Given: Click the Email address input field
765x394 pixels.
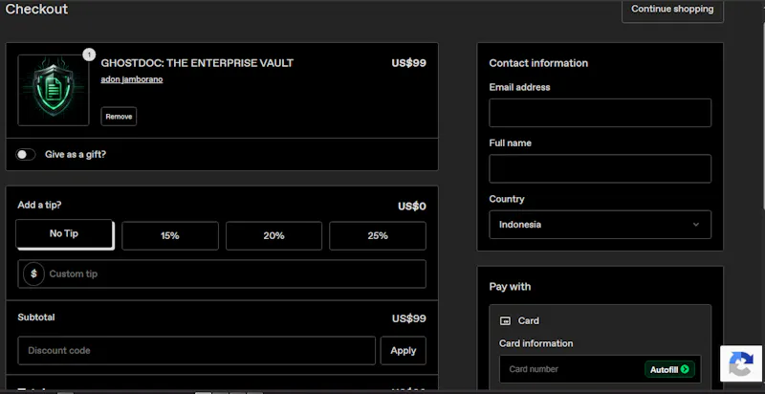Looking at the screenshot, I should point(601,113).
